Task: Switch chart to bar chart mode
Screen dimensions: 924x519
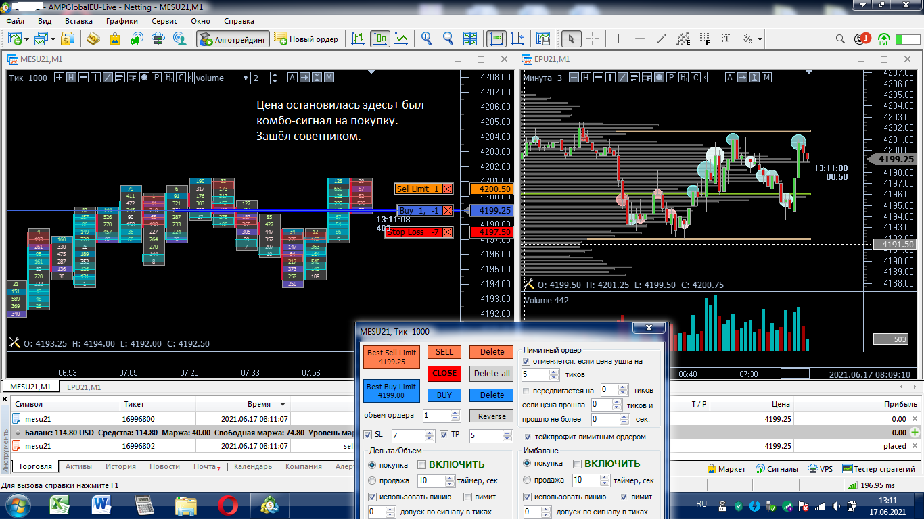Action: pos(359,39)
